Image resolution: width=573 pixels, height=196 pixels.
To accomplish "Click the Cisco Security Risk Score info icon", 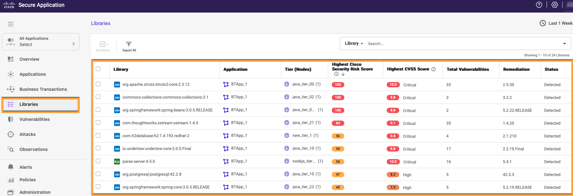I will click(x=336, y=74).
